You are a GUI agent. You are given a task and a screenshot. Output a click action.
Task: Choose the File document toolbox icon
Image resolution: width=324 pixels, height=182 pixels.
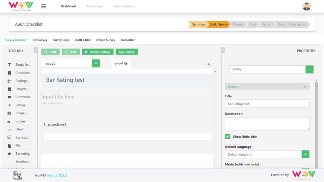9,146
